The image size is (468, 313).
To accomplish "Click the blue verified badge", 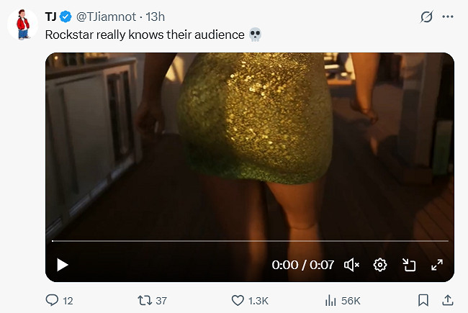I will (66, 16).
